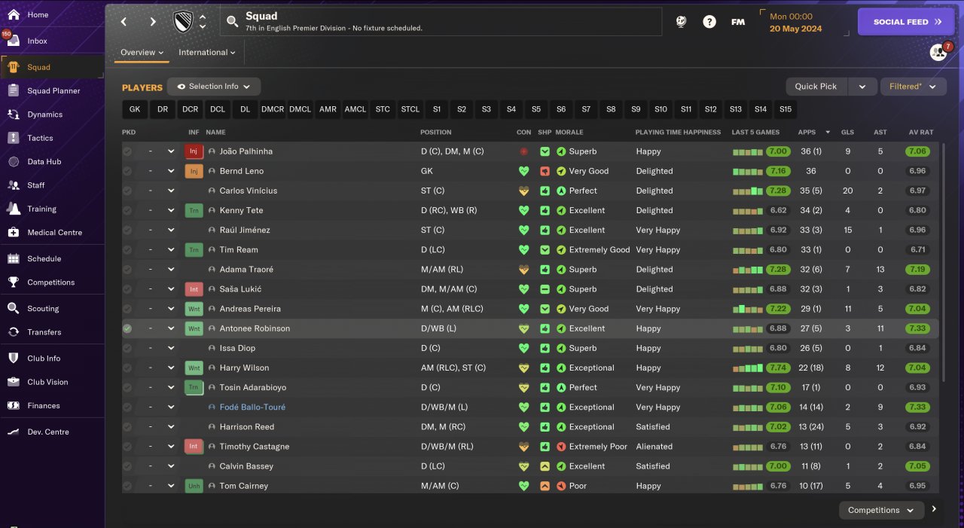Expand the Selection Info dropdown

click(214, 87)
